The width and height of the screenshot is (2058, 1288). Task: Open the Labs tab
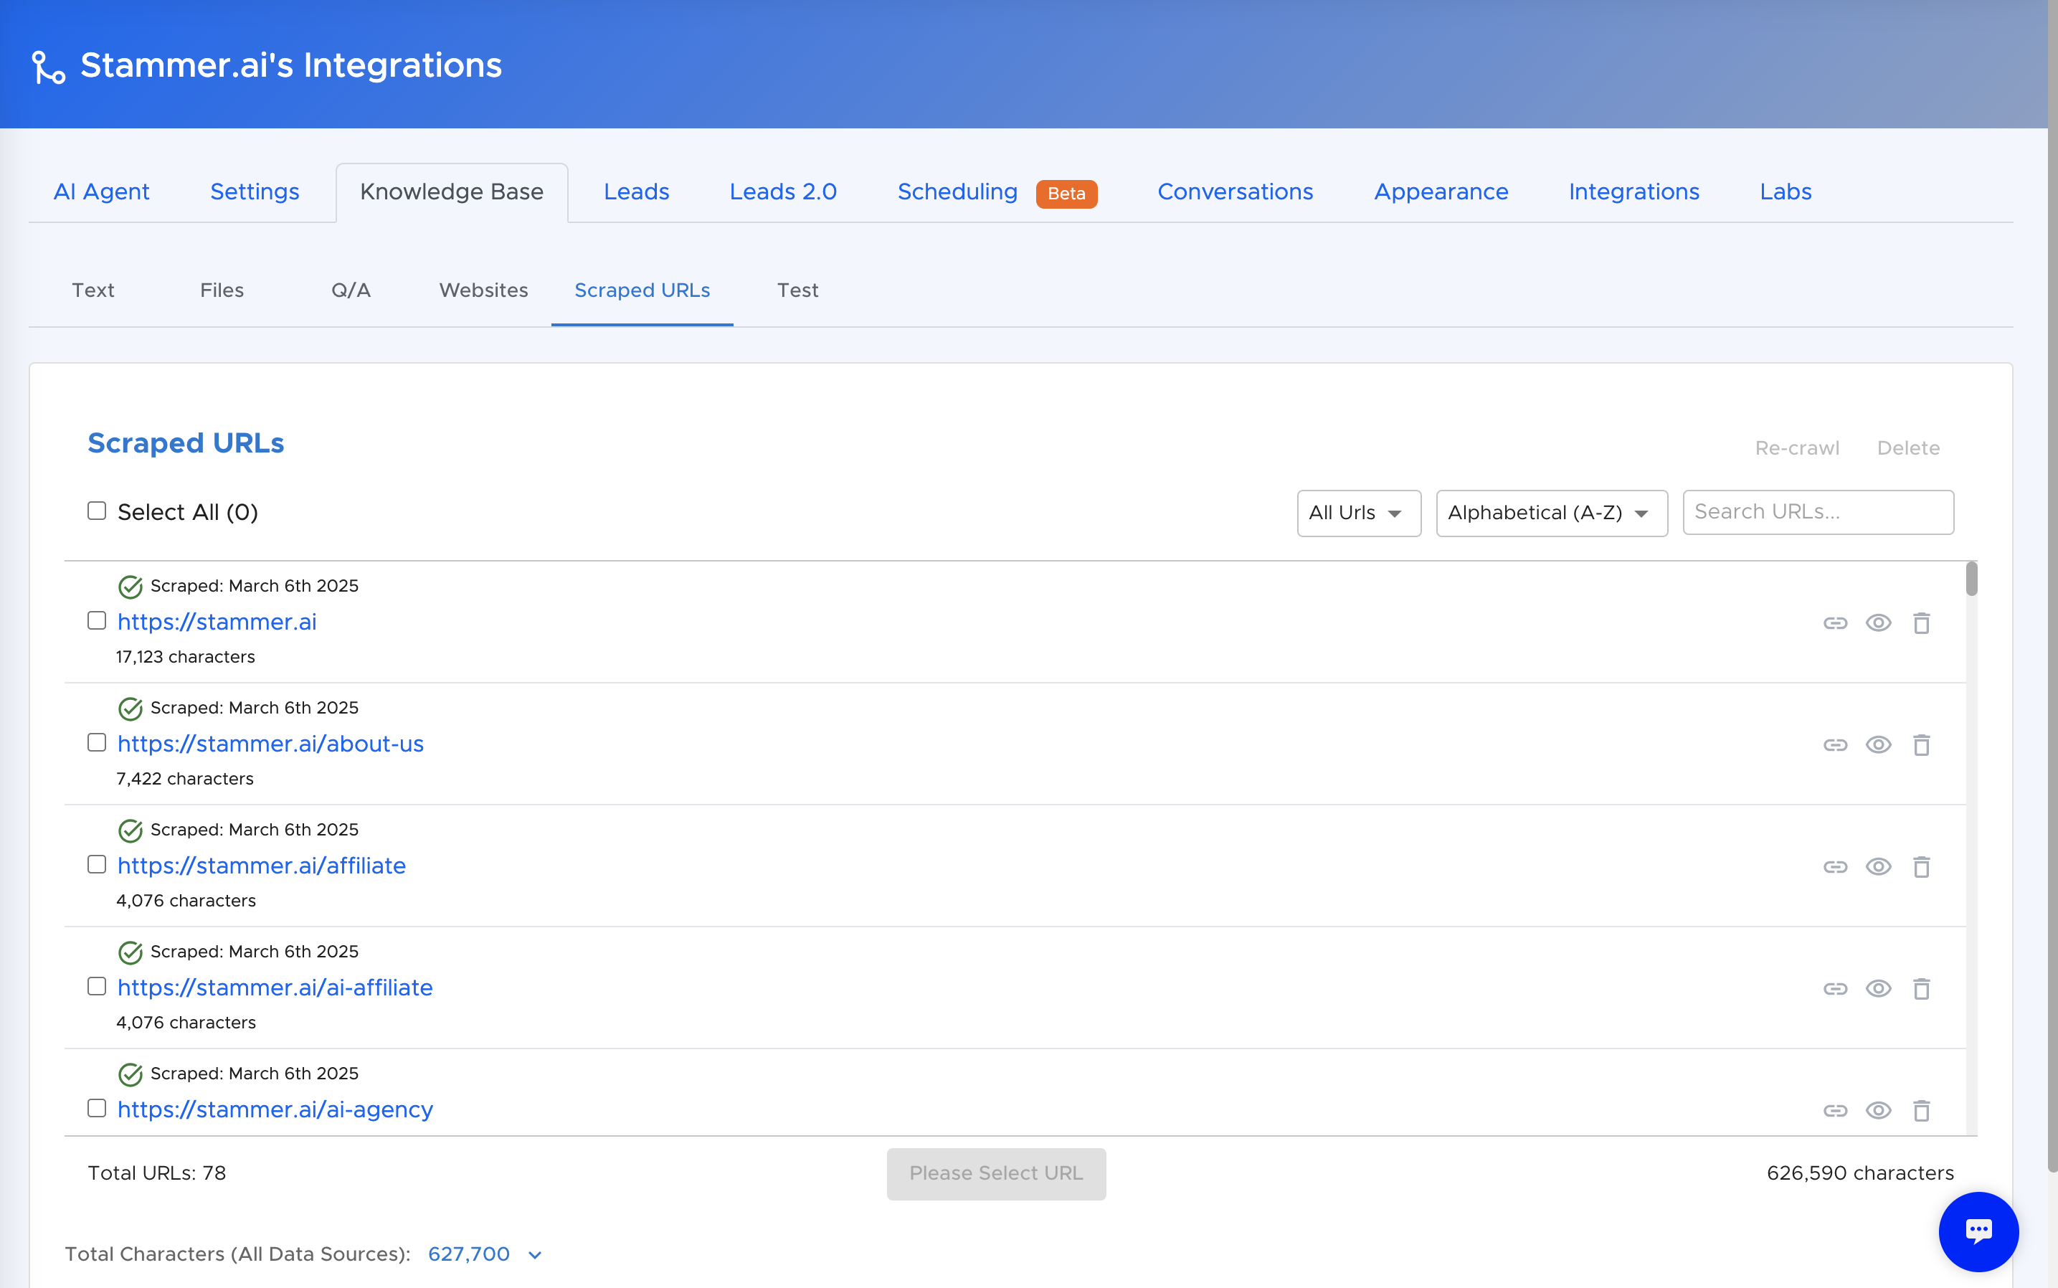(x=1786, y=191)
